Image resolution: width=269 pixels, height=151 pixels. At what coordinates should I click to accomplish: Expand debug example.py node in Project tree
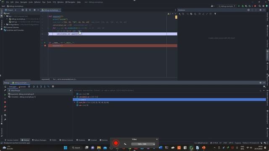(7, 19)
